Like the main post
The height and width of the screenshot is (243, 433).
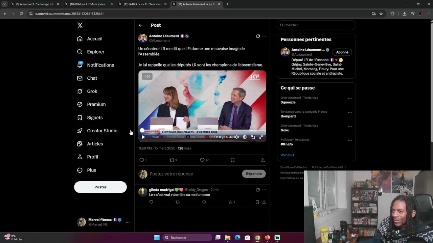[x=202, y=160]
